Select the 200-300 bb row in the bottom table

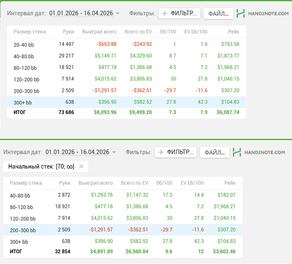click(123, 230)
